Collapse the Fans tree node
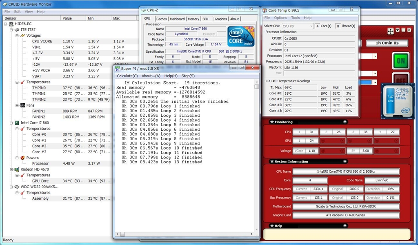The width and height of the screenshot is (418, 245). point(17,105)
